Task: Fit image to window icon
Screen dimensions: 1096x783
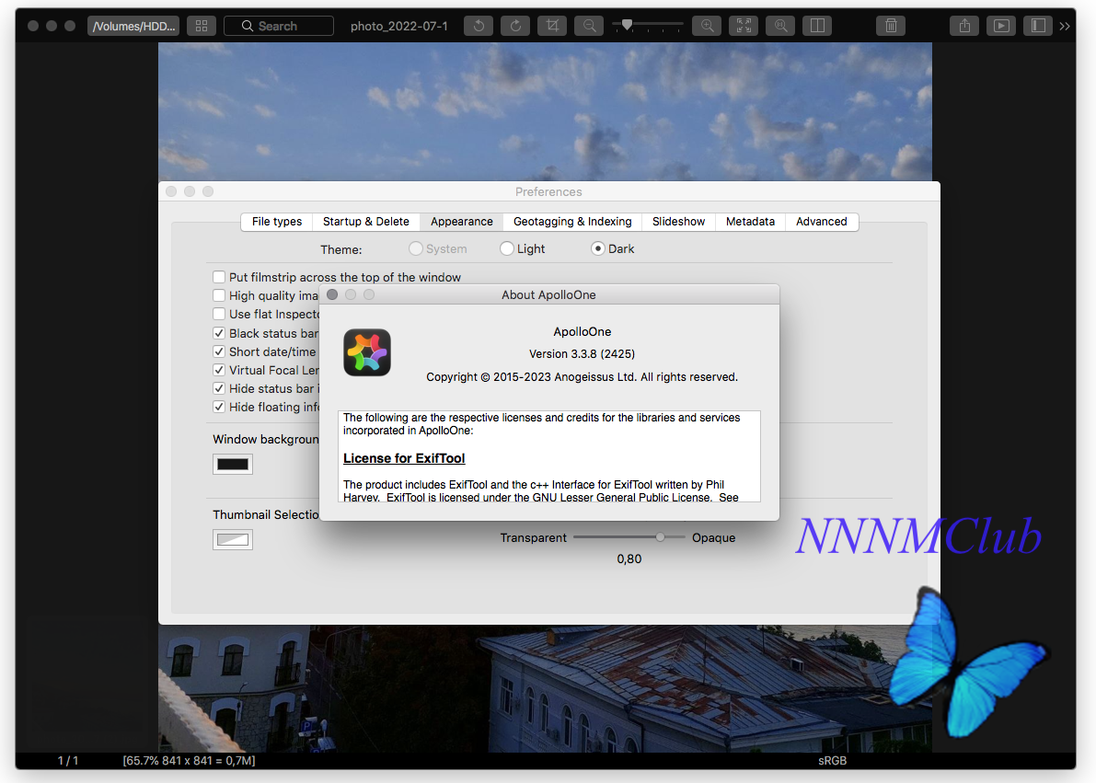Action: point(744,26)
